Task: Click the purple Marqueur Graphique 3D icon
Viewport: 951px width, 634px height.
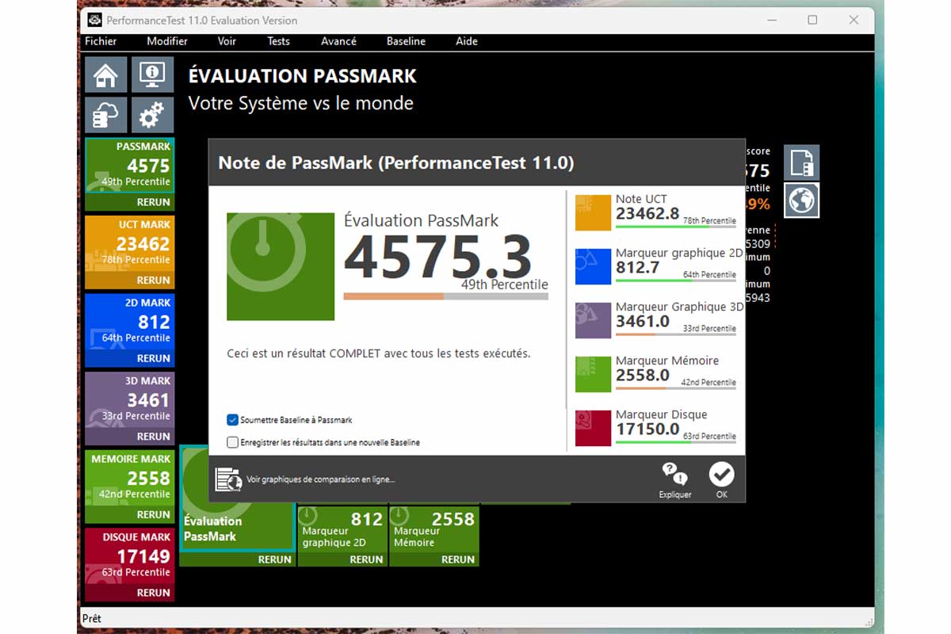Action: (593, 320)
